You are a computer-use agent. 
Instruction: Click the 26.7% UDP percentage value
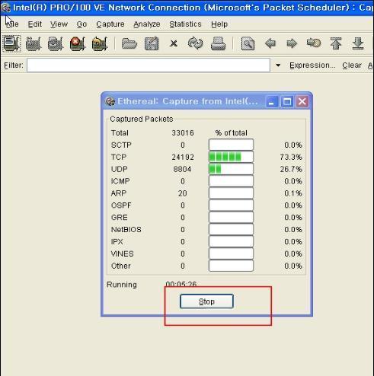click(x=291, y=169)
